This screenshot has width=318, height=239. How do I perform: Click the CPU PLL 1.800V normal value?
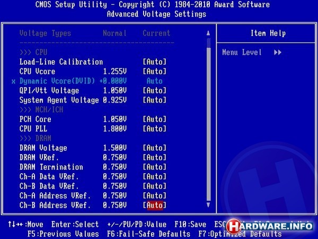[x=115, y=129]
